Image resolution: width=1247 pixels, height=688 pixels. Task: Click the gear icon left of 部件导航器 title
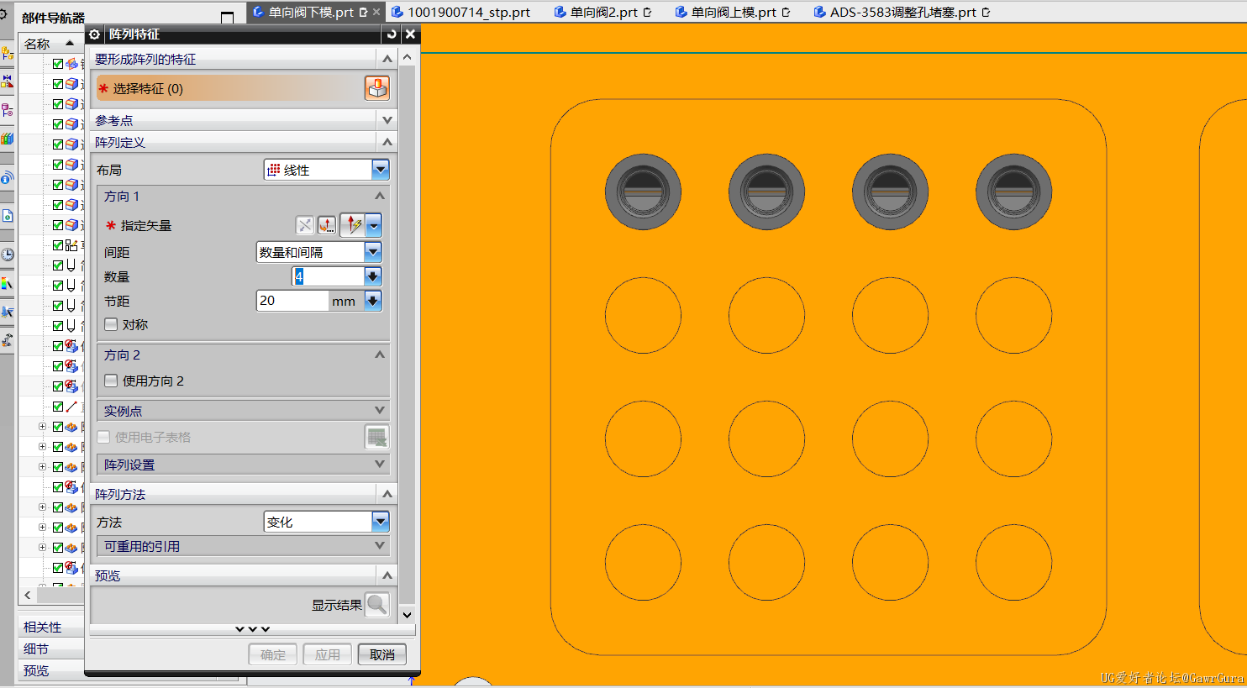3,14
